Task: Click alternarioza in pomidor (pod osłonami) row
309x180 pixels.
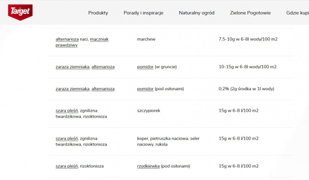Action: pyautogui.click(x=103, y=89)
